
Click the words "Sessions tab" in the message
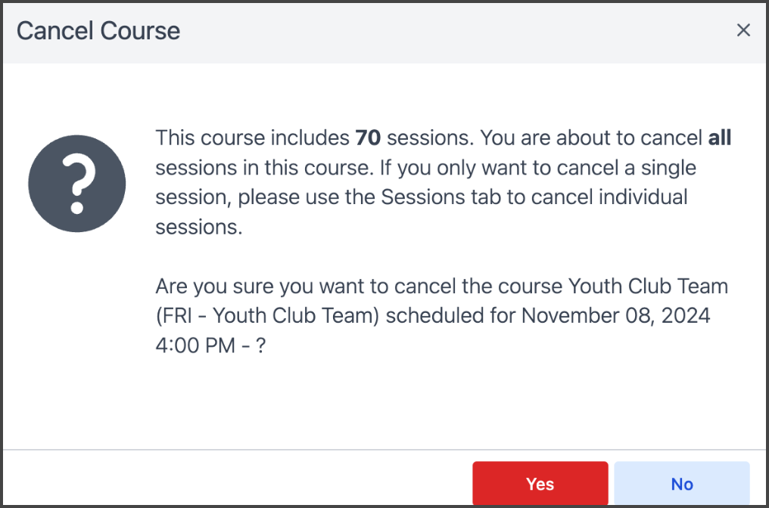427,197
